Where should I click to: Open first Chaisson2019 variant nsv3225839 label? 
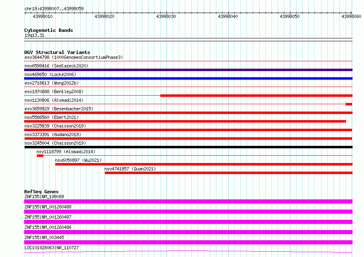click(55, 126)
